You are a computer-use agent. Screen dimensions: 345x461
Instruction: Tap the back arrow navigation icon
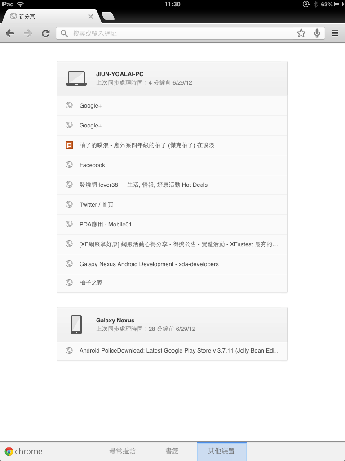tap(10, 33)
